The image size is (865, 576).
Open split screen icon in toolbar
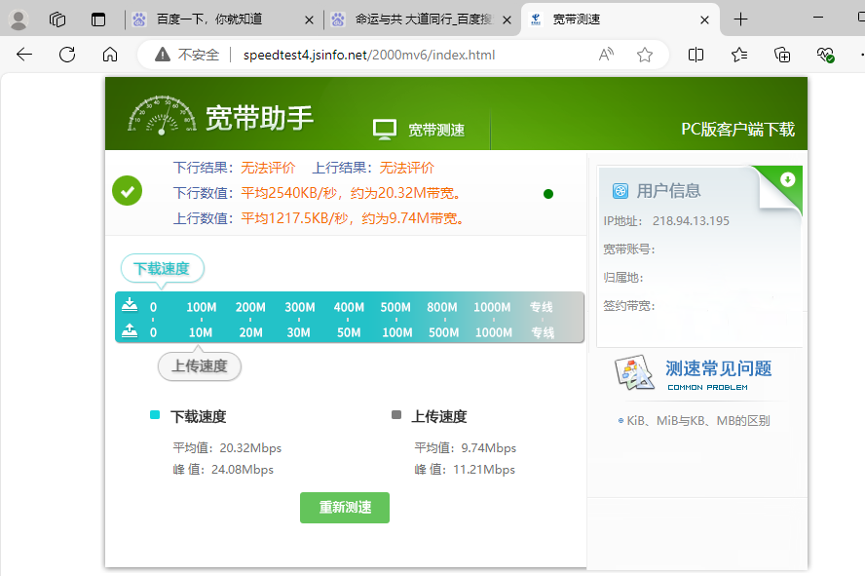[x=696, y=55]
